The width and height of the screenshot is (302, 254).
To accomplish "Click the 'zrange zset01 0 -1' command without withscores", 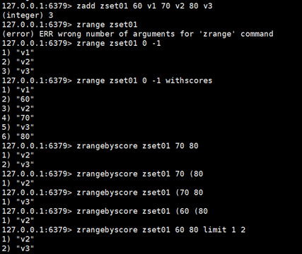I will click(x=119, y=44).
